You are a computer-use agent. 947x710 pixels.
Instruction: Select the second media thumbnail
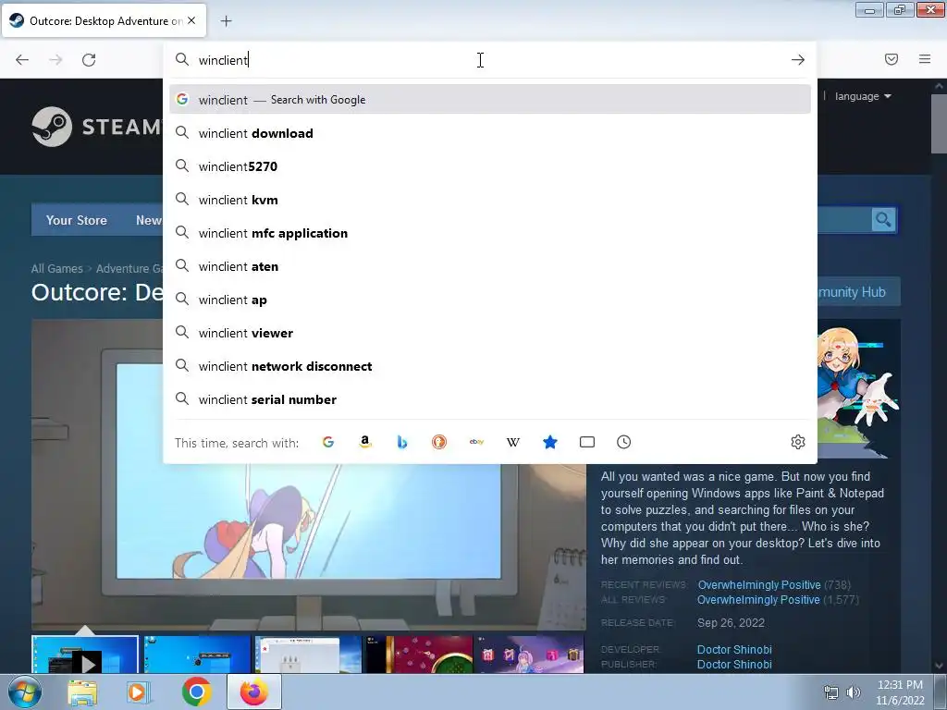click(x=197, y=655)
